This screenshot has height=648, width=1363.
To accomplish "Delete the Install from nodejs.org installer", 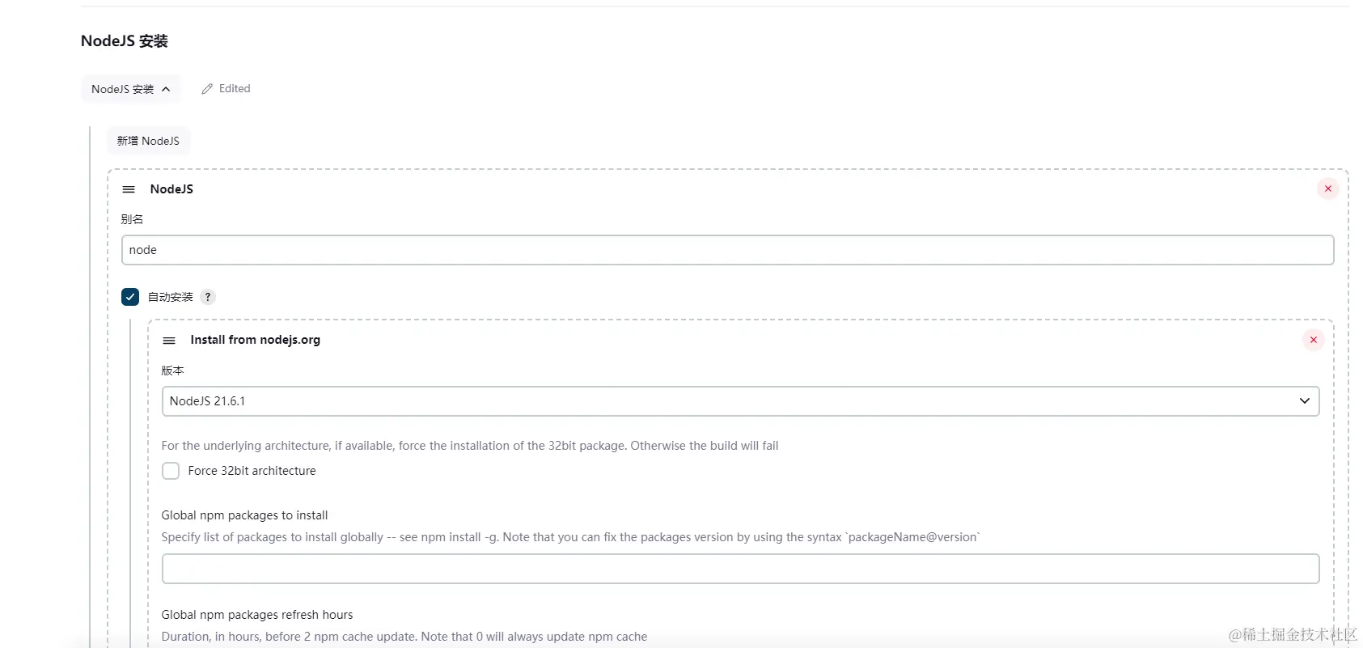I will (1313, 340).
